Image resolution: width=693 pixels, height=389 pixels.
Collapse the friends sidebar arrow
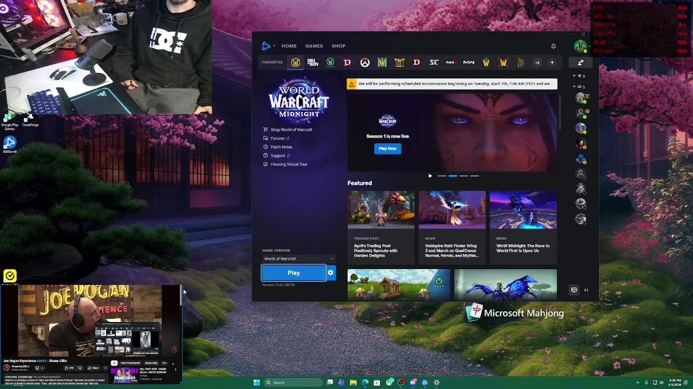[586, 290]
